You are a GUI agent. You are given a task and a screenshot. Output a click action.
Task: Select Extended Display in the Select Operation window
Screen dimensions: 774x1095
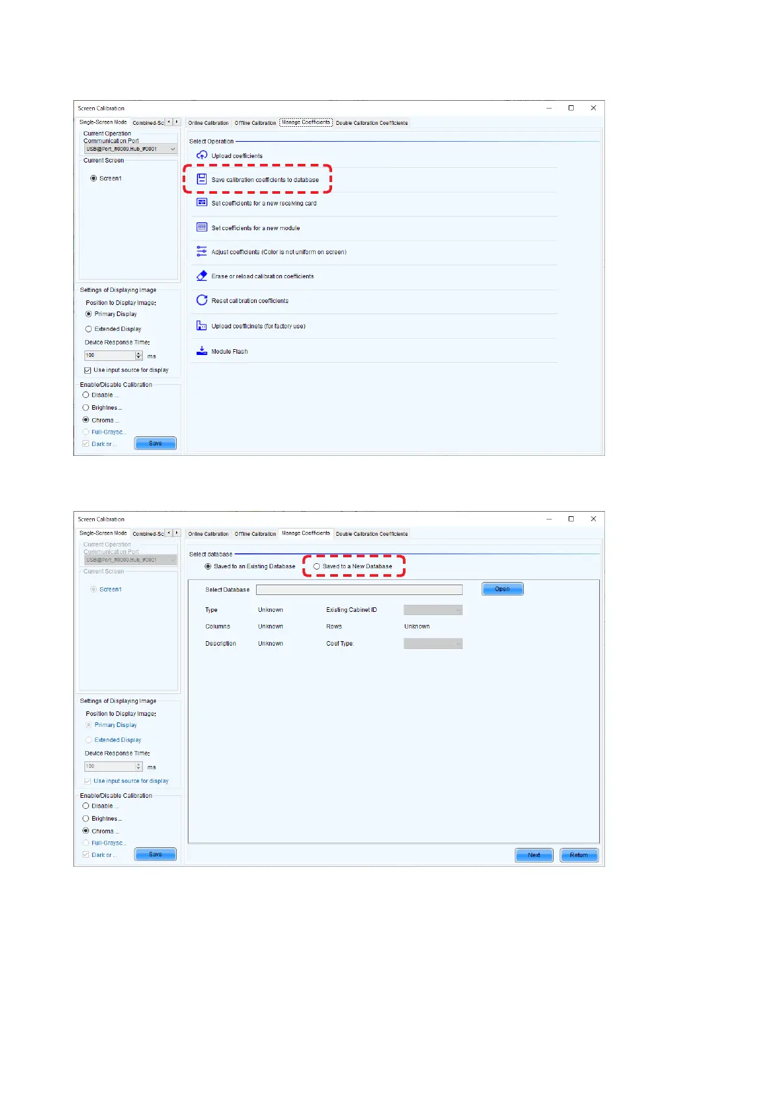coord(89,329)
